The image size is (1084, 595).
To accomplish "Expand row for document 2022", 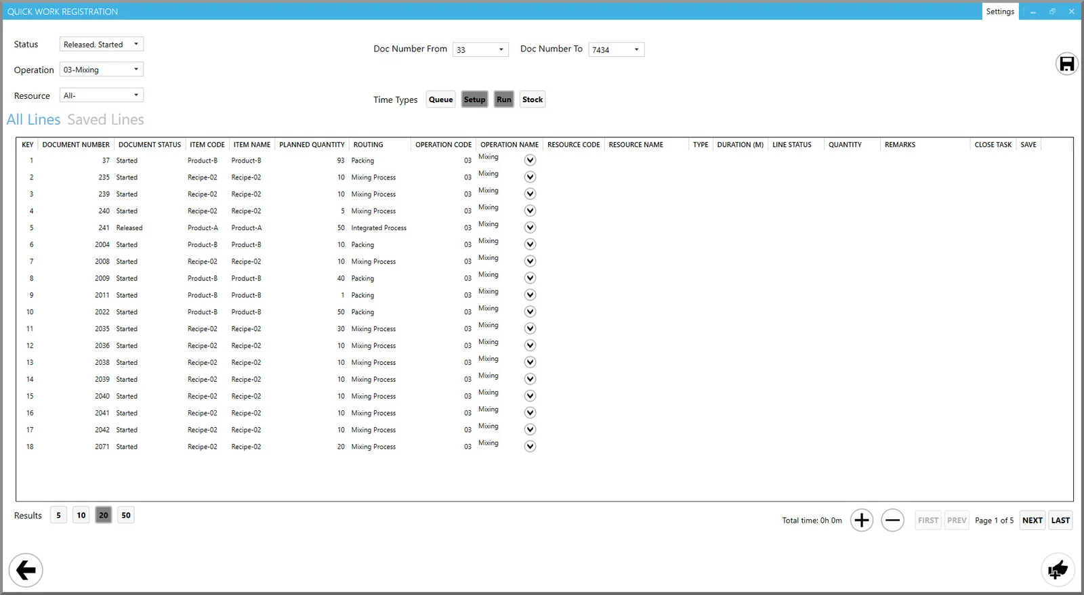I will tap(530, 311).
